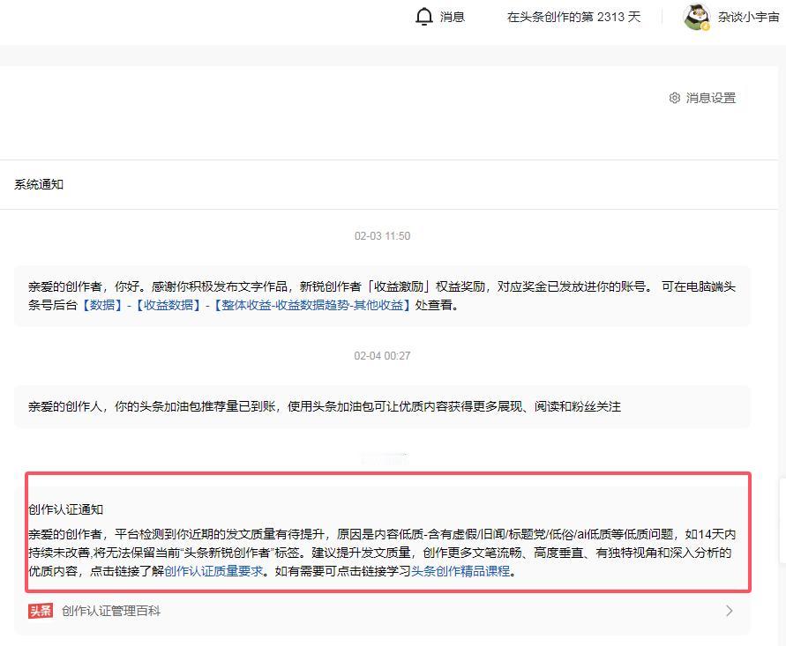Expand 创作认证管理百科 via chevron arrow
Image resolution: width=786 pixels, height=646 pixels.
click(730, 611)
